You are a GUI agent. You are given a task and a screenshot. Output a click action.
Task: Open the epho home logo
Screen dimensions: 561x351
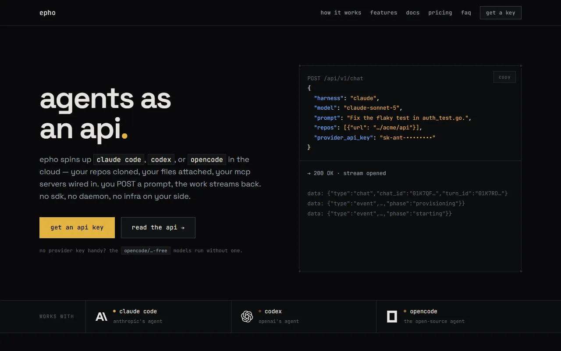pyautogui.click(x=47, y=13)
